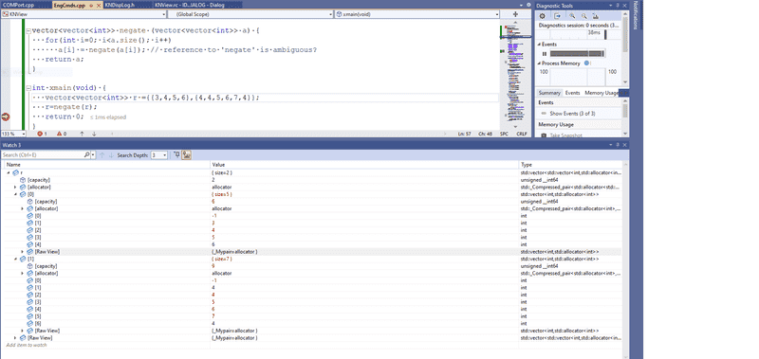Collapse the negate function outline block
Screen dimensions: 759x359
(x=28, y=30)
